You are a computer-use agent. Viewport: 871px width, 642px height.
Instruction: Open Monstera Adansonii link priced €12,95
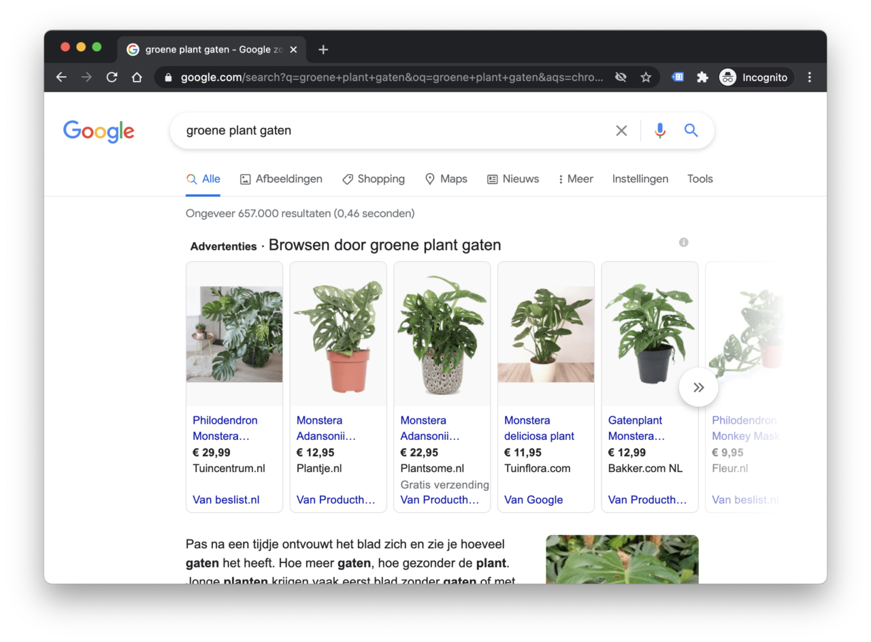[326, 428]
